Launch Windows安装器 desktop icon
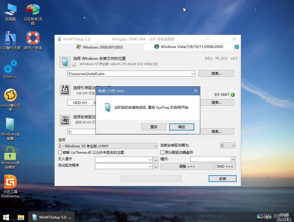 click(x=10, y=129)
